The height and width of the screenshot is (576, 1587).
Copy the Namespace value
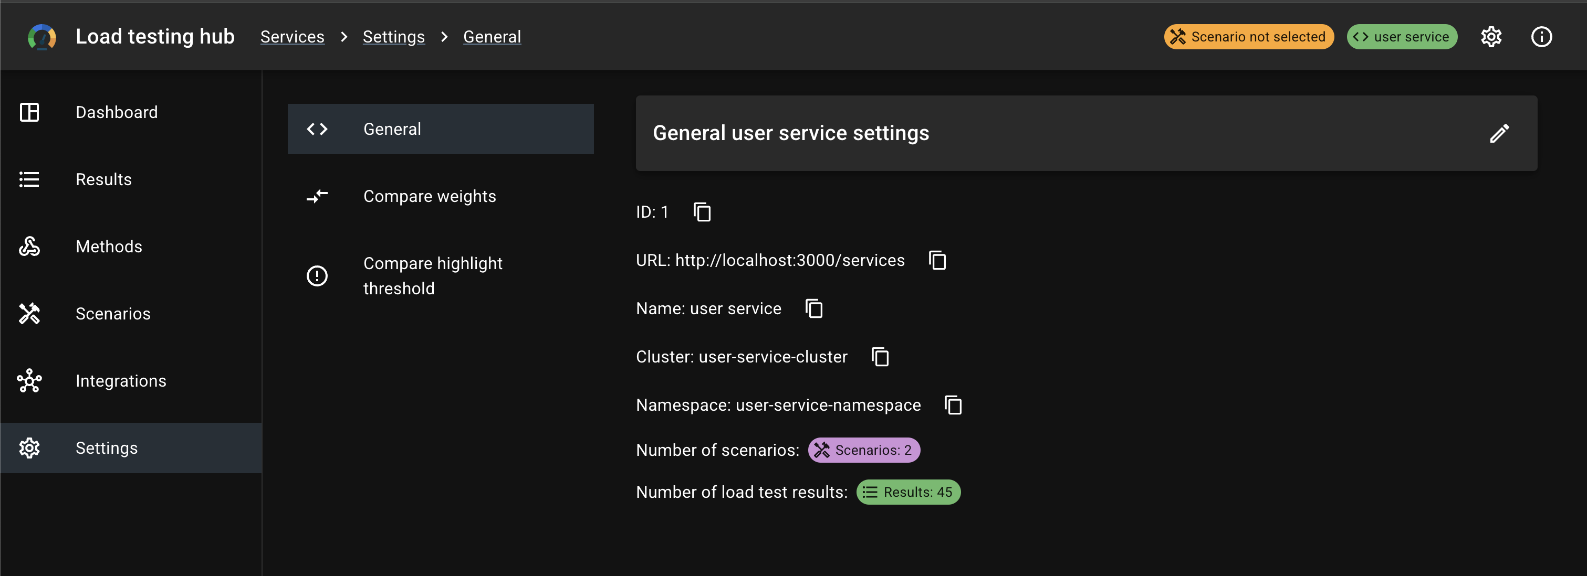tap(953, 405)
